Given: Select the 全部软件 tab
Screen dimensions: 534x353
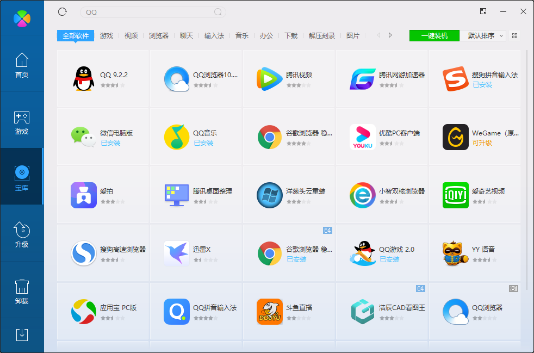Looking at the screenshot, I should (76, 35).
